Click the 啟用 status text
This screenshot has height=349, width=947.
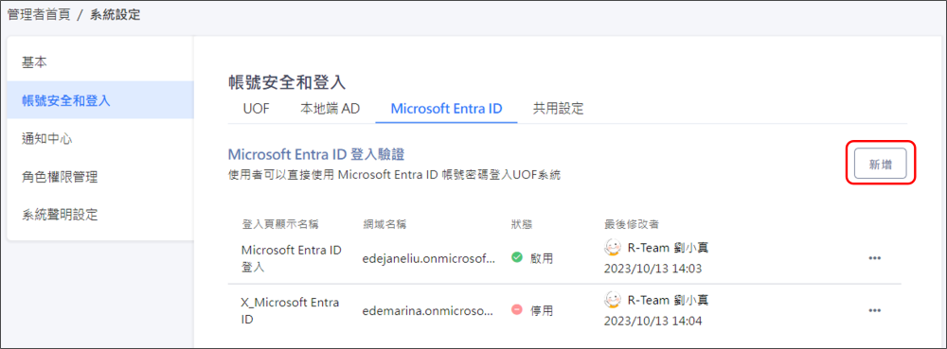point(543,258)
